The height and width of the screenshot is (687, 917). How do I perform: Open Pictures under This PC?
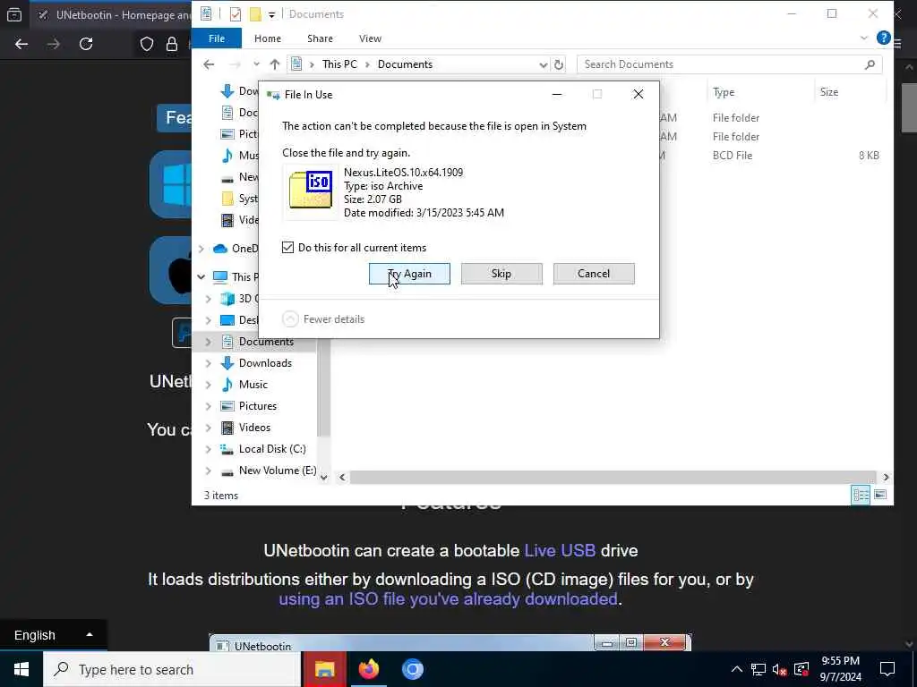pyautogui.click(x=257, y=406)
